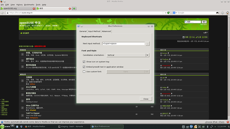Open the History menu in Firefox
The height and width of the screenshot is (129, 230).
pos(19,5)
